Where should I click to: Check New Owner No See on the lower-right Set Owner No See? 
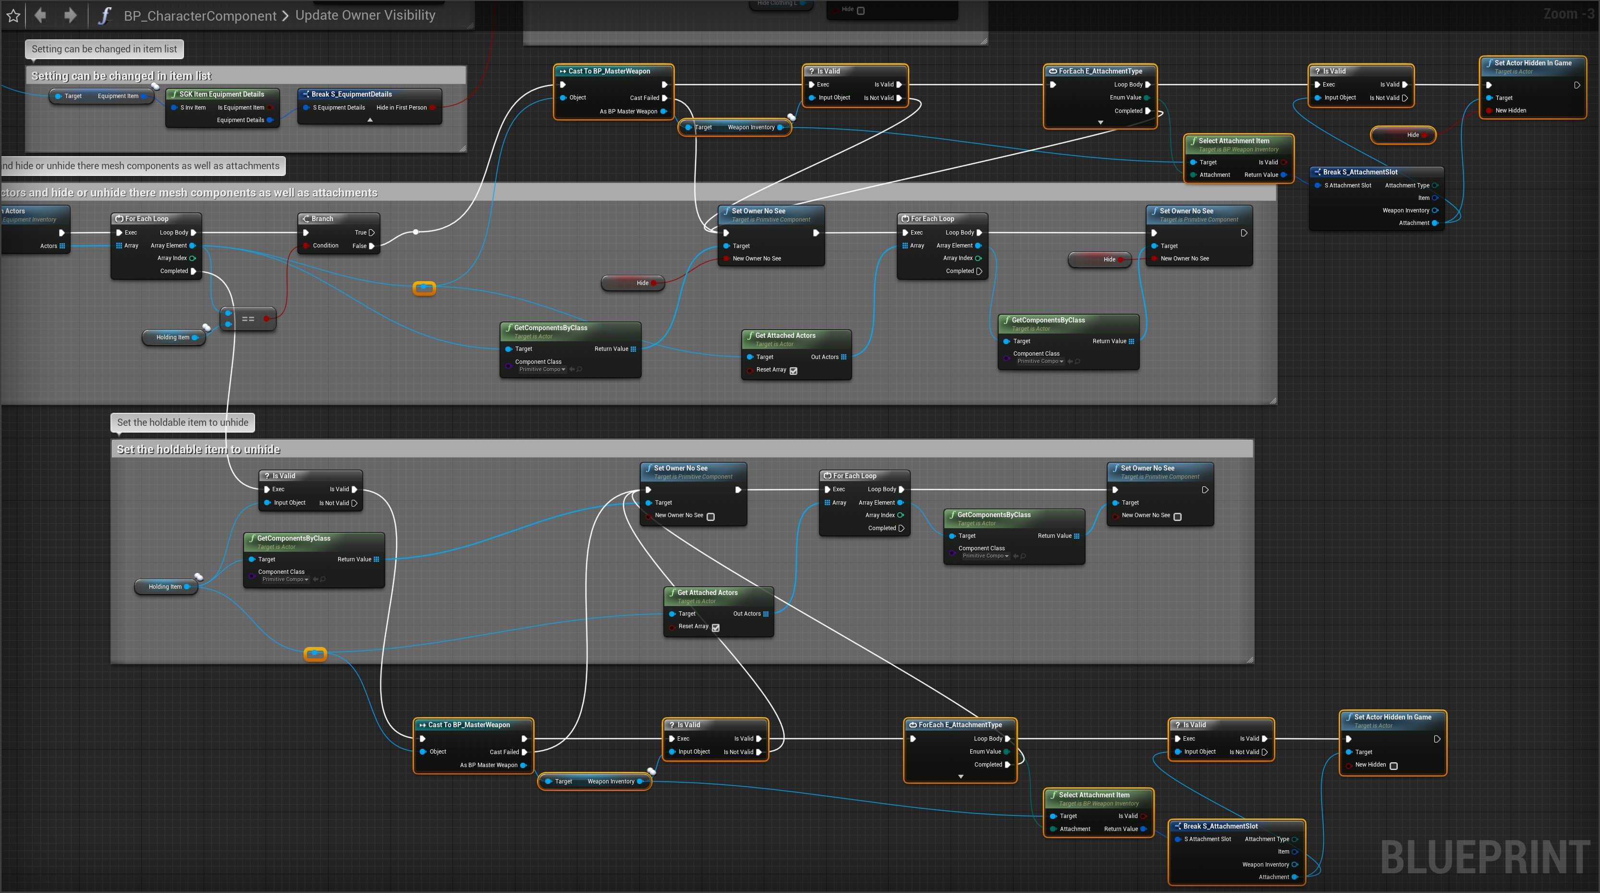(1177, 516)
